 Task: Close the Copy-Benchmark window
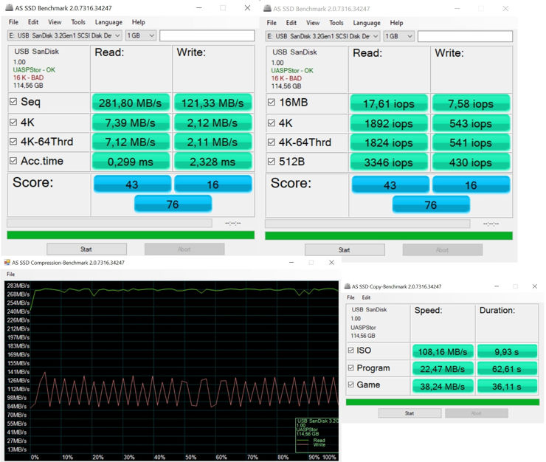534,286
